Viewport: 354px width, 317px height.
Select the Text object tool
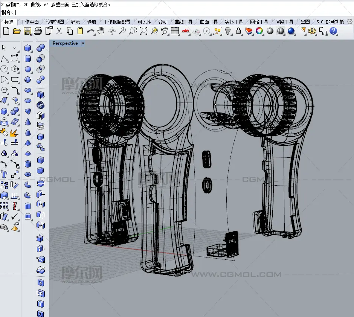(4, 174)
